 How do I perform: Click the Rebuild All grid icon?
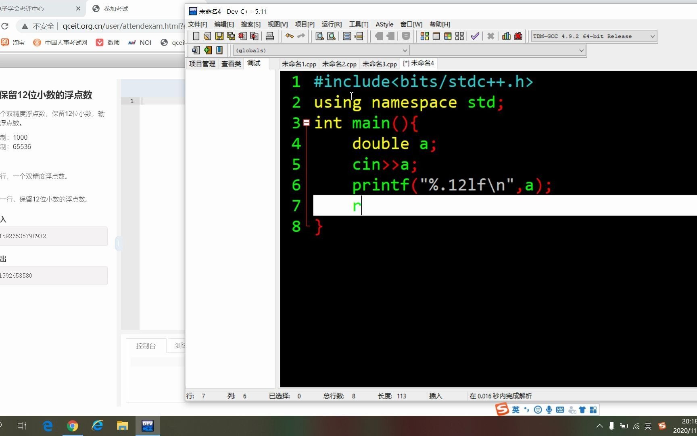[x=459, y=36]
